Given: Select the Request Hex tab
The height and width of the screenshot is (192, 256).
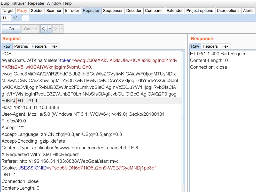Looking at the screenshot, I should tap(54, 46).
